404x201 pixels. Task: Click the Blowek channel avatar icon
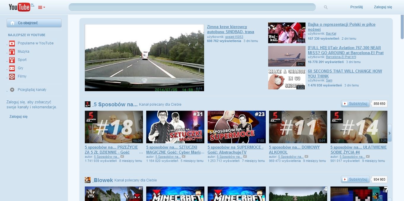click(x=88, y=180)
